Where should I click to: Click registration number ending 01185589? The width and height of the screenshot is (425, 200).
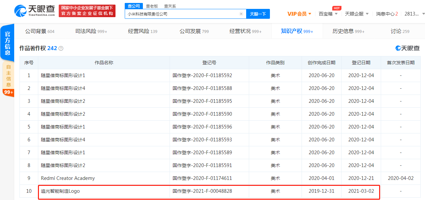202,153
